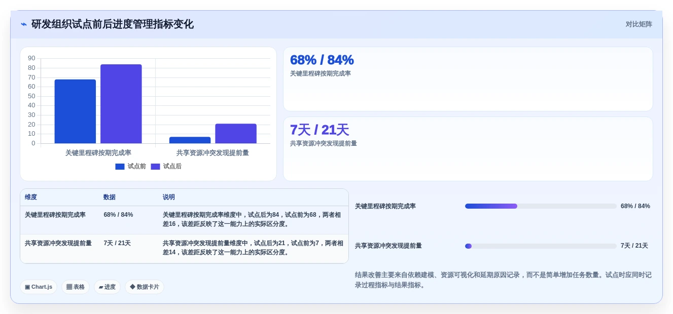673x314 pixels.
Task: Toggle the 试点后 legend item
Action: click(x=166, y=167)
